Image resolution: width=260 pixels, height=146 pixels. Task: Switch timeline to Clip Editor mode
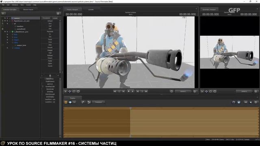(x=66, y=102)
